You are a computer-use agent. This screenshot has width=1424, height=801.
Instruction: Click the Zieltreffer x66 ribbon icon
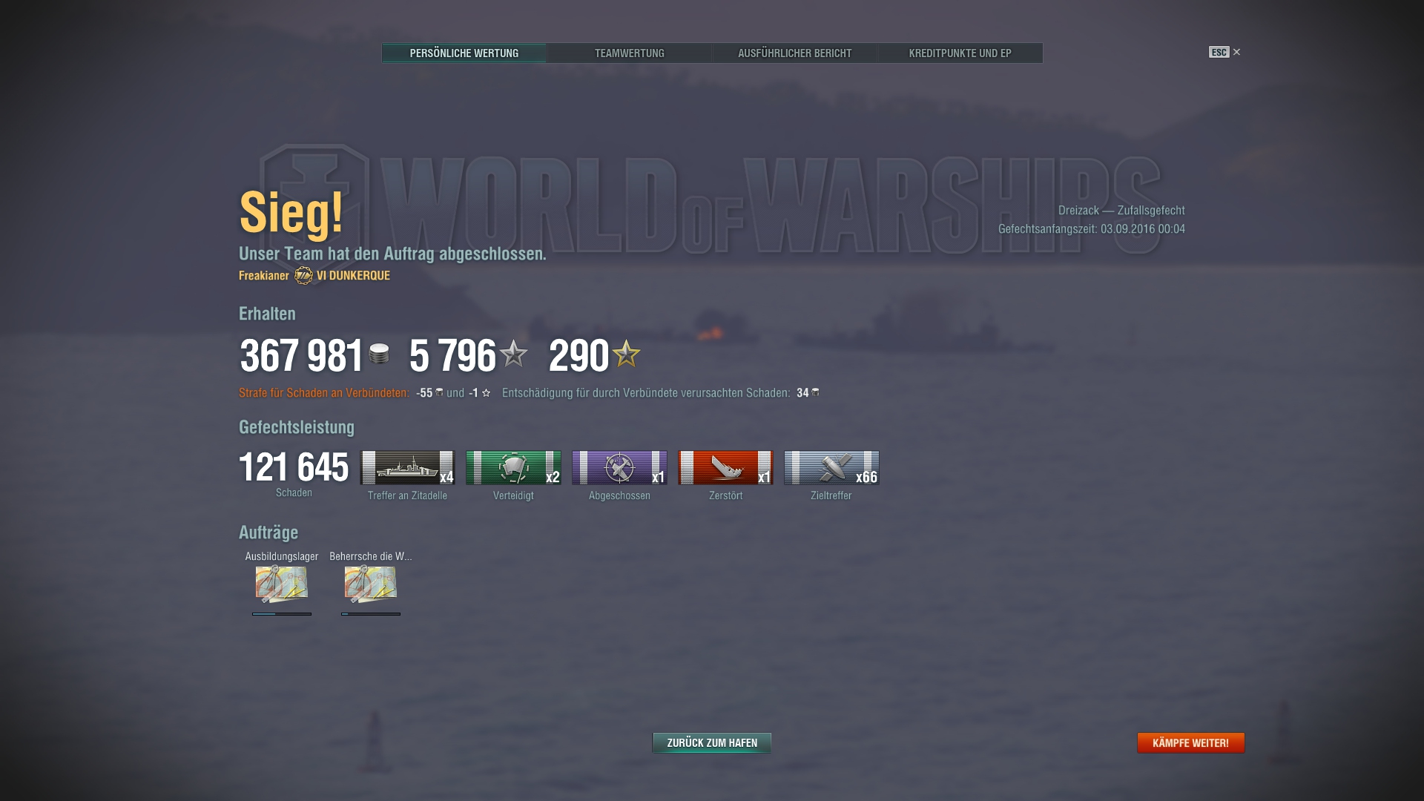point(831,467)
